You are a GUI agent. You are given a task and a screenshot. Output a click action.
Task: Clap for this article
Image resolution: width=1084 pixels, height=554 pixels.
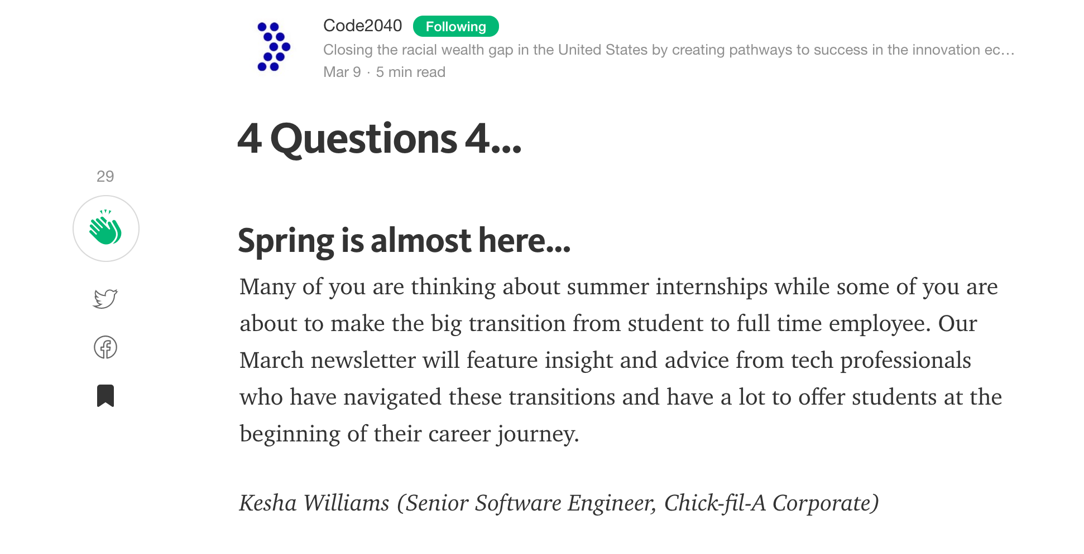click(x=106, y=229)
